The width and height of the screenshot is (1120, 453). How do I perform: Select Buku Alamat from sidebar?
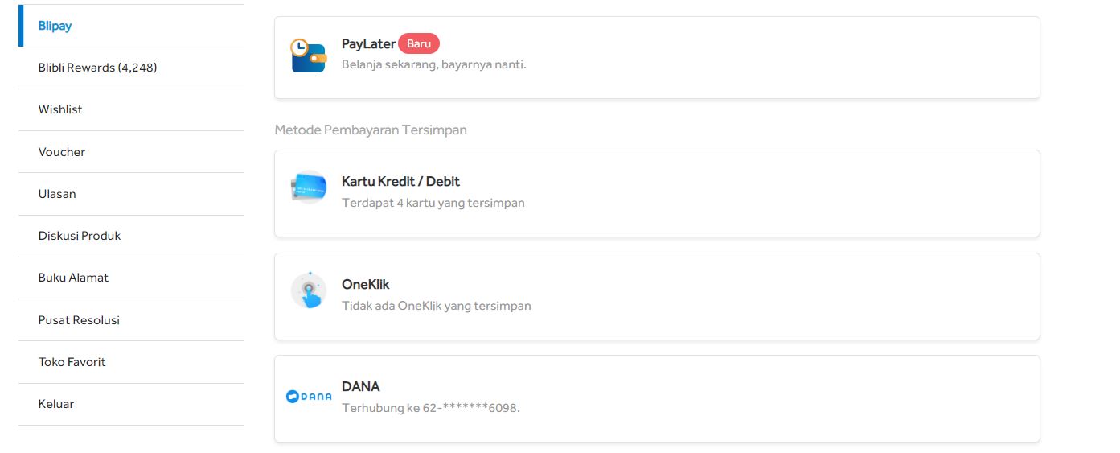click(x=131, y=278)
